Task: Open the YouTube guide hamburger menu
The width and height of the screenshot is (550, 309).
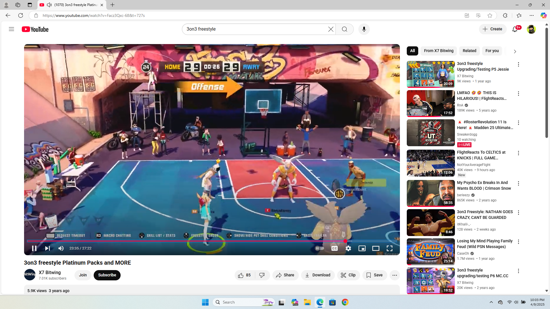Action: [x=11, y=29]
